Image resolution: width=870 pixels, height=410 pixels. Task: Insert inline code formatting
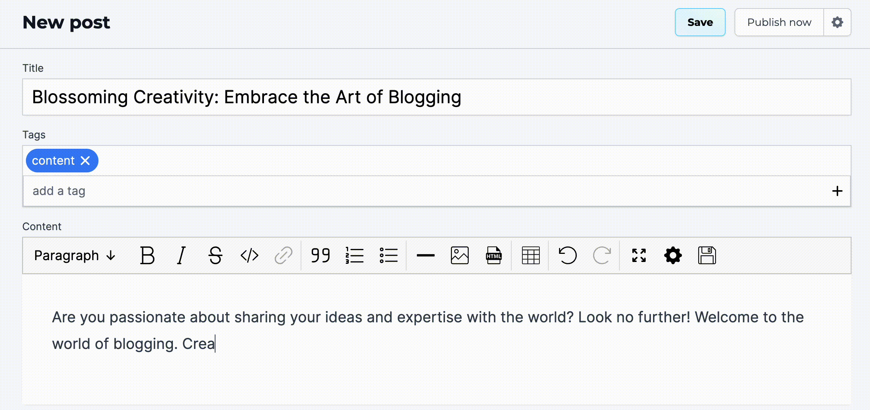point(249,255)
